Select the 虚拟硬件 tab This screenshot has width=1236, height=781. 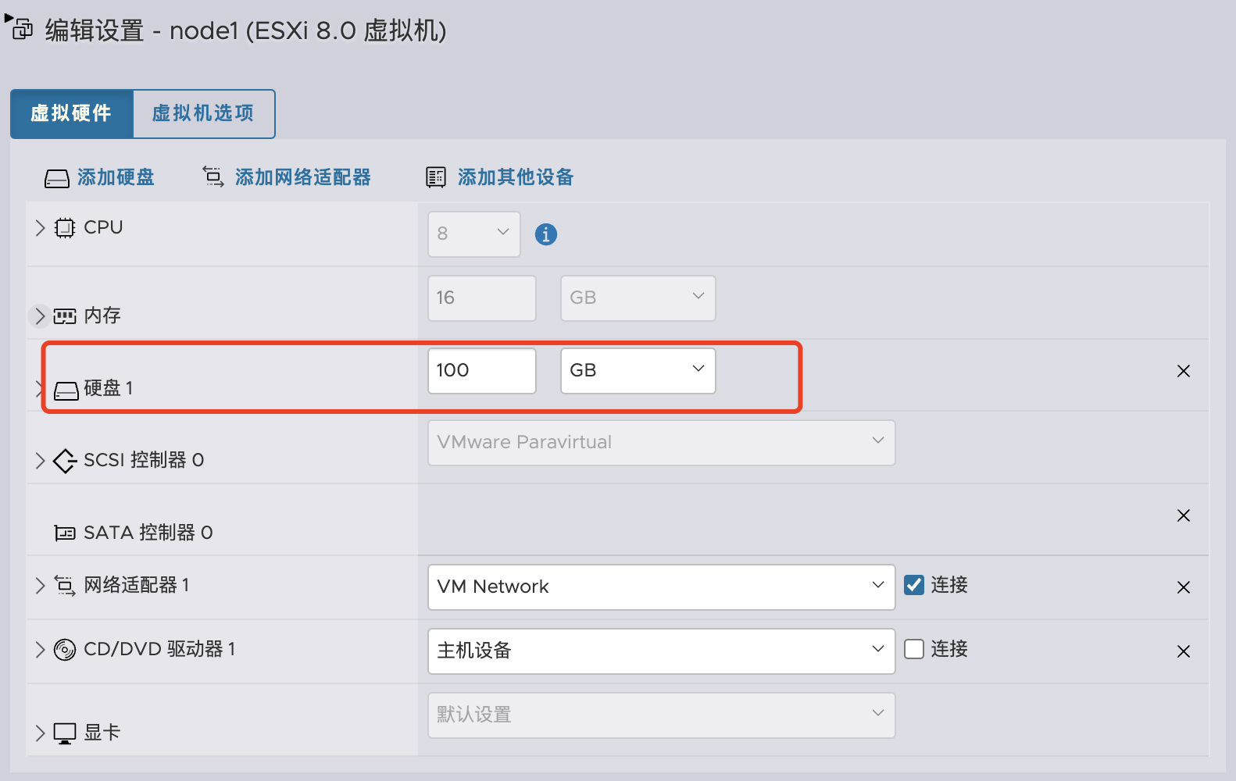tap(72, 114)
